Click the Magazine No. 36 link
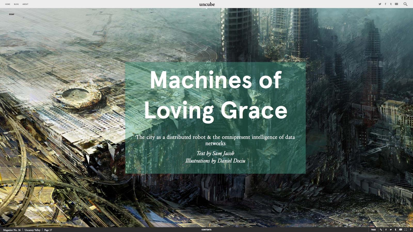 [12, 230]
